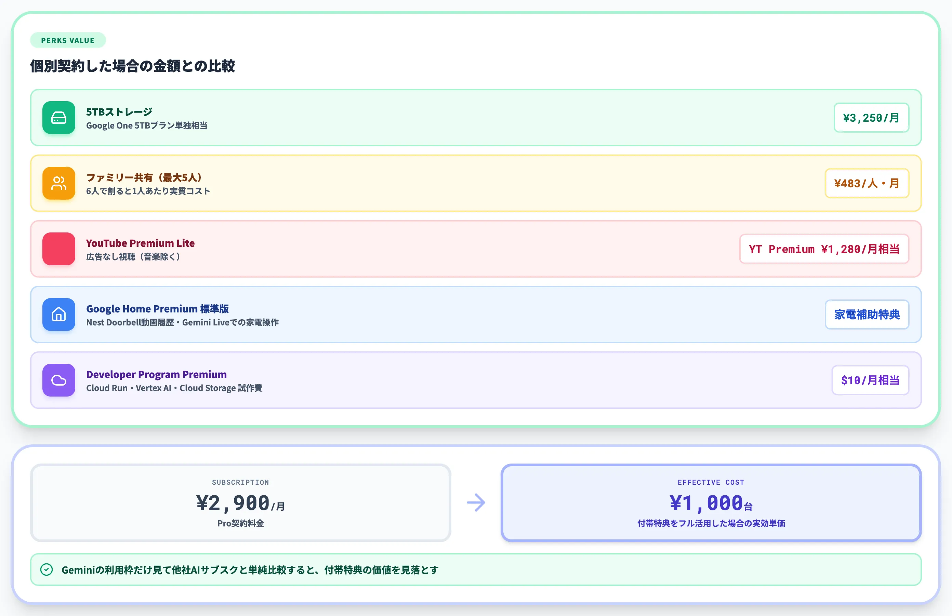Viewport: 952px width, 616px height.
Task: Click the red YouTube Premium Lite icon square
Action: (59, 249)
